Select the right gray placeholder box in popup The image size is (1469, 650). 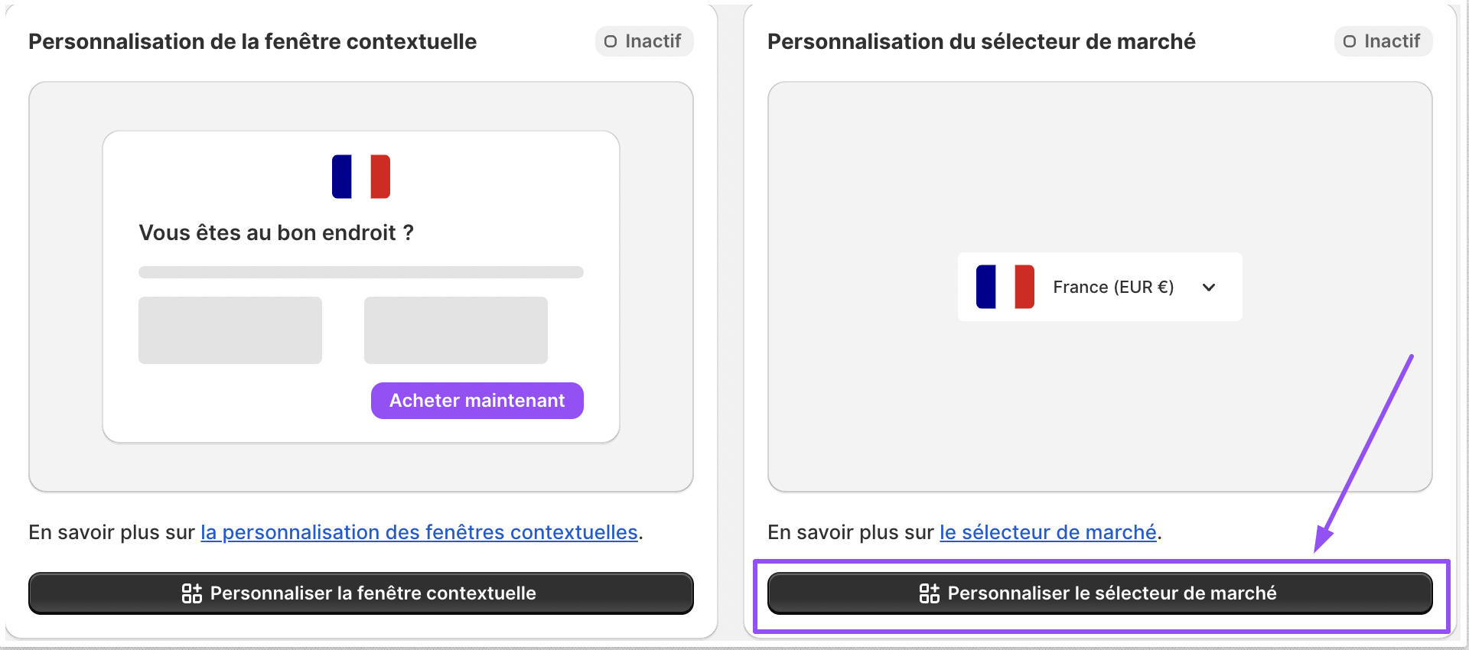456,330
